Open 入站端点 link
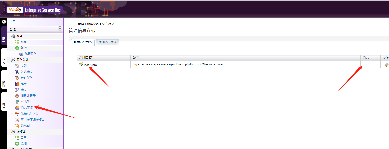 click(x=27, y=72)
